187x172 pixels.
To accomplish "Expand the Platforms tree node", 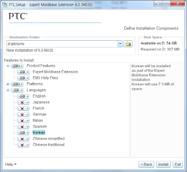I will pos(8,84).
